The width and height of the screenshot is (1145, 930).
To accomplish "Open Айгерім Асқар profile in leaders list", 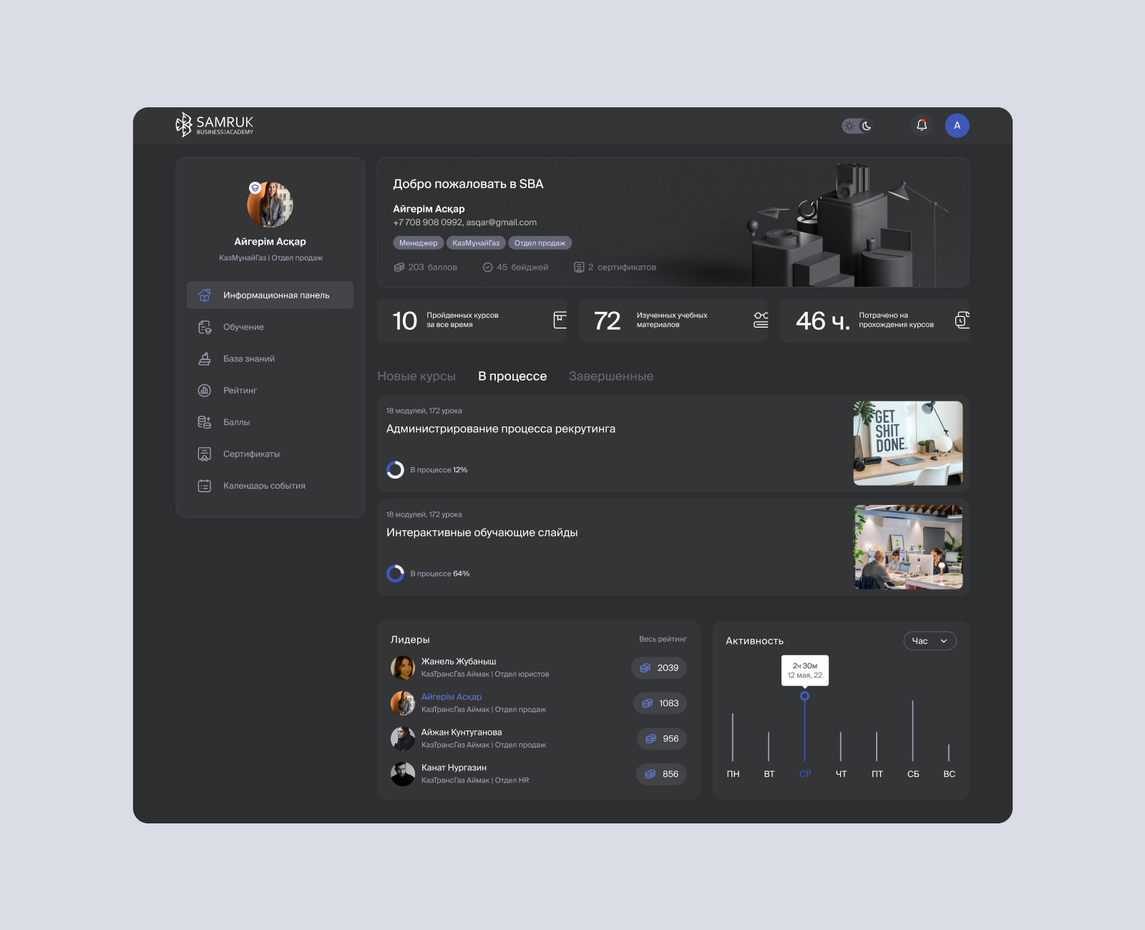I will [452, 696].
